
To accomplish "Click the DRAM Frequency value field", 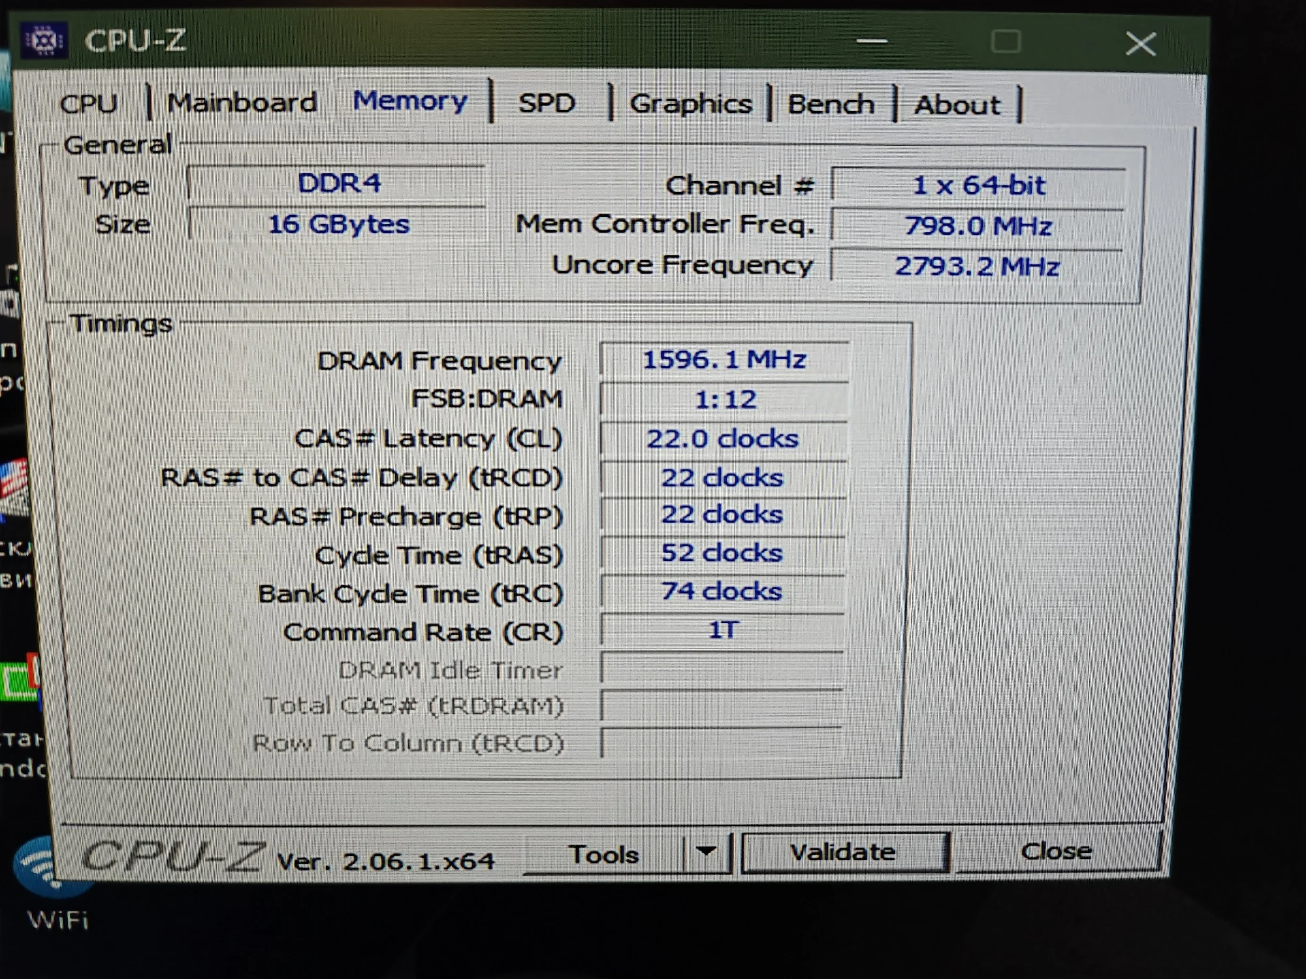I will pyautogui.click(x=724, y=360).
